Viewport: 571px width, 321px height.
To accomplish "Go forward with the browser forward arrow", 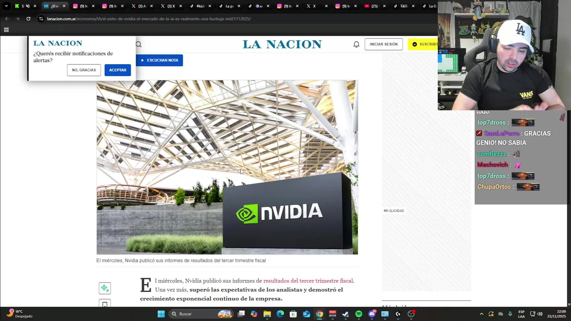I will click(x=17, y=19).
